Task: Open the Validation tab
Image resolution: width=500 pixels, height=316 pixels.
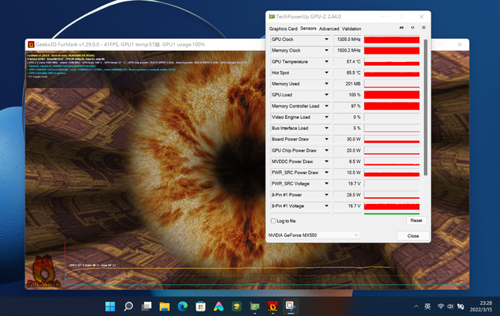Action: click(x=351, y=29)
